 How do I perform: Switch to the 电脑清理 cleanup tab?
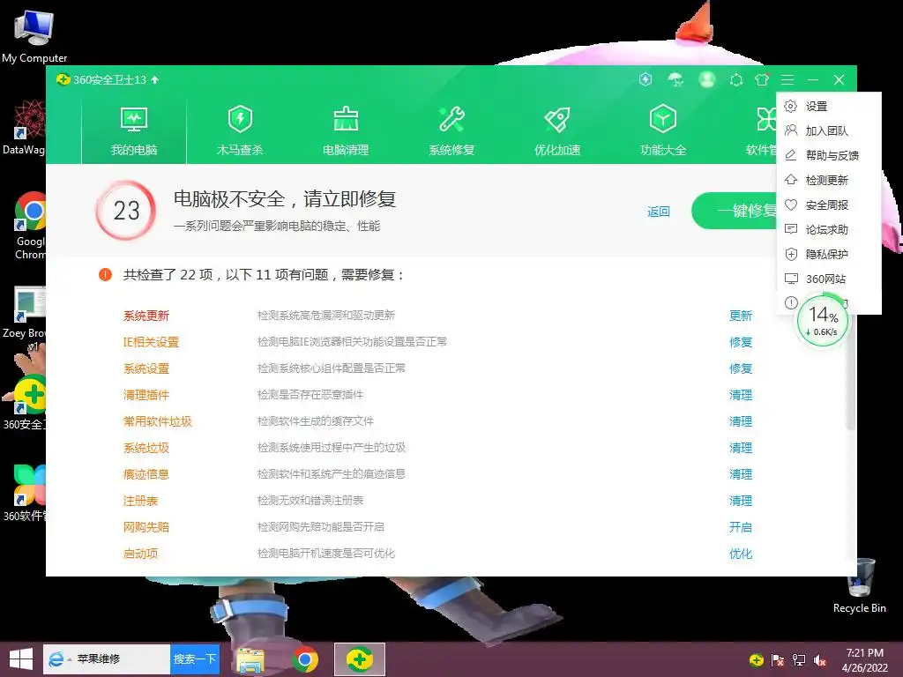point(346,131)
